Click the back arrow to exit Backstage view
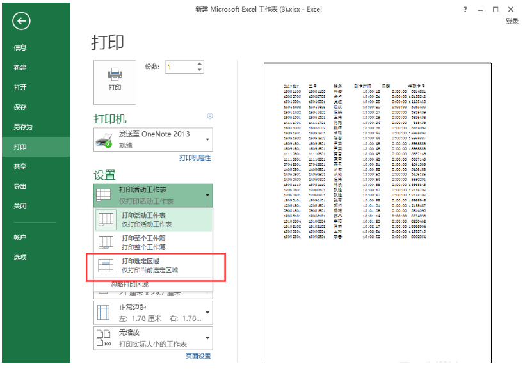 click(21, 21)
